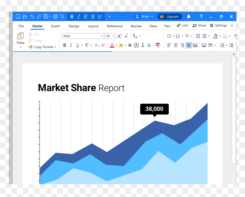Increase paragraph indent
Viewport: 245px width, 197px height.
(204, 36)
